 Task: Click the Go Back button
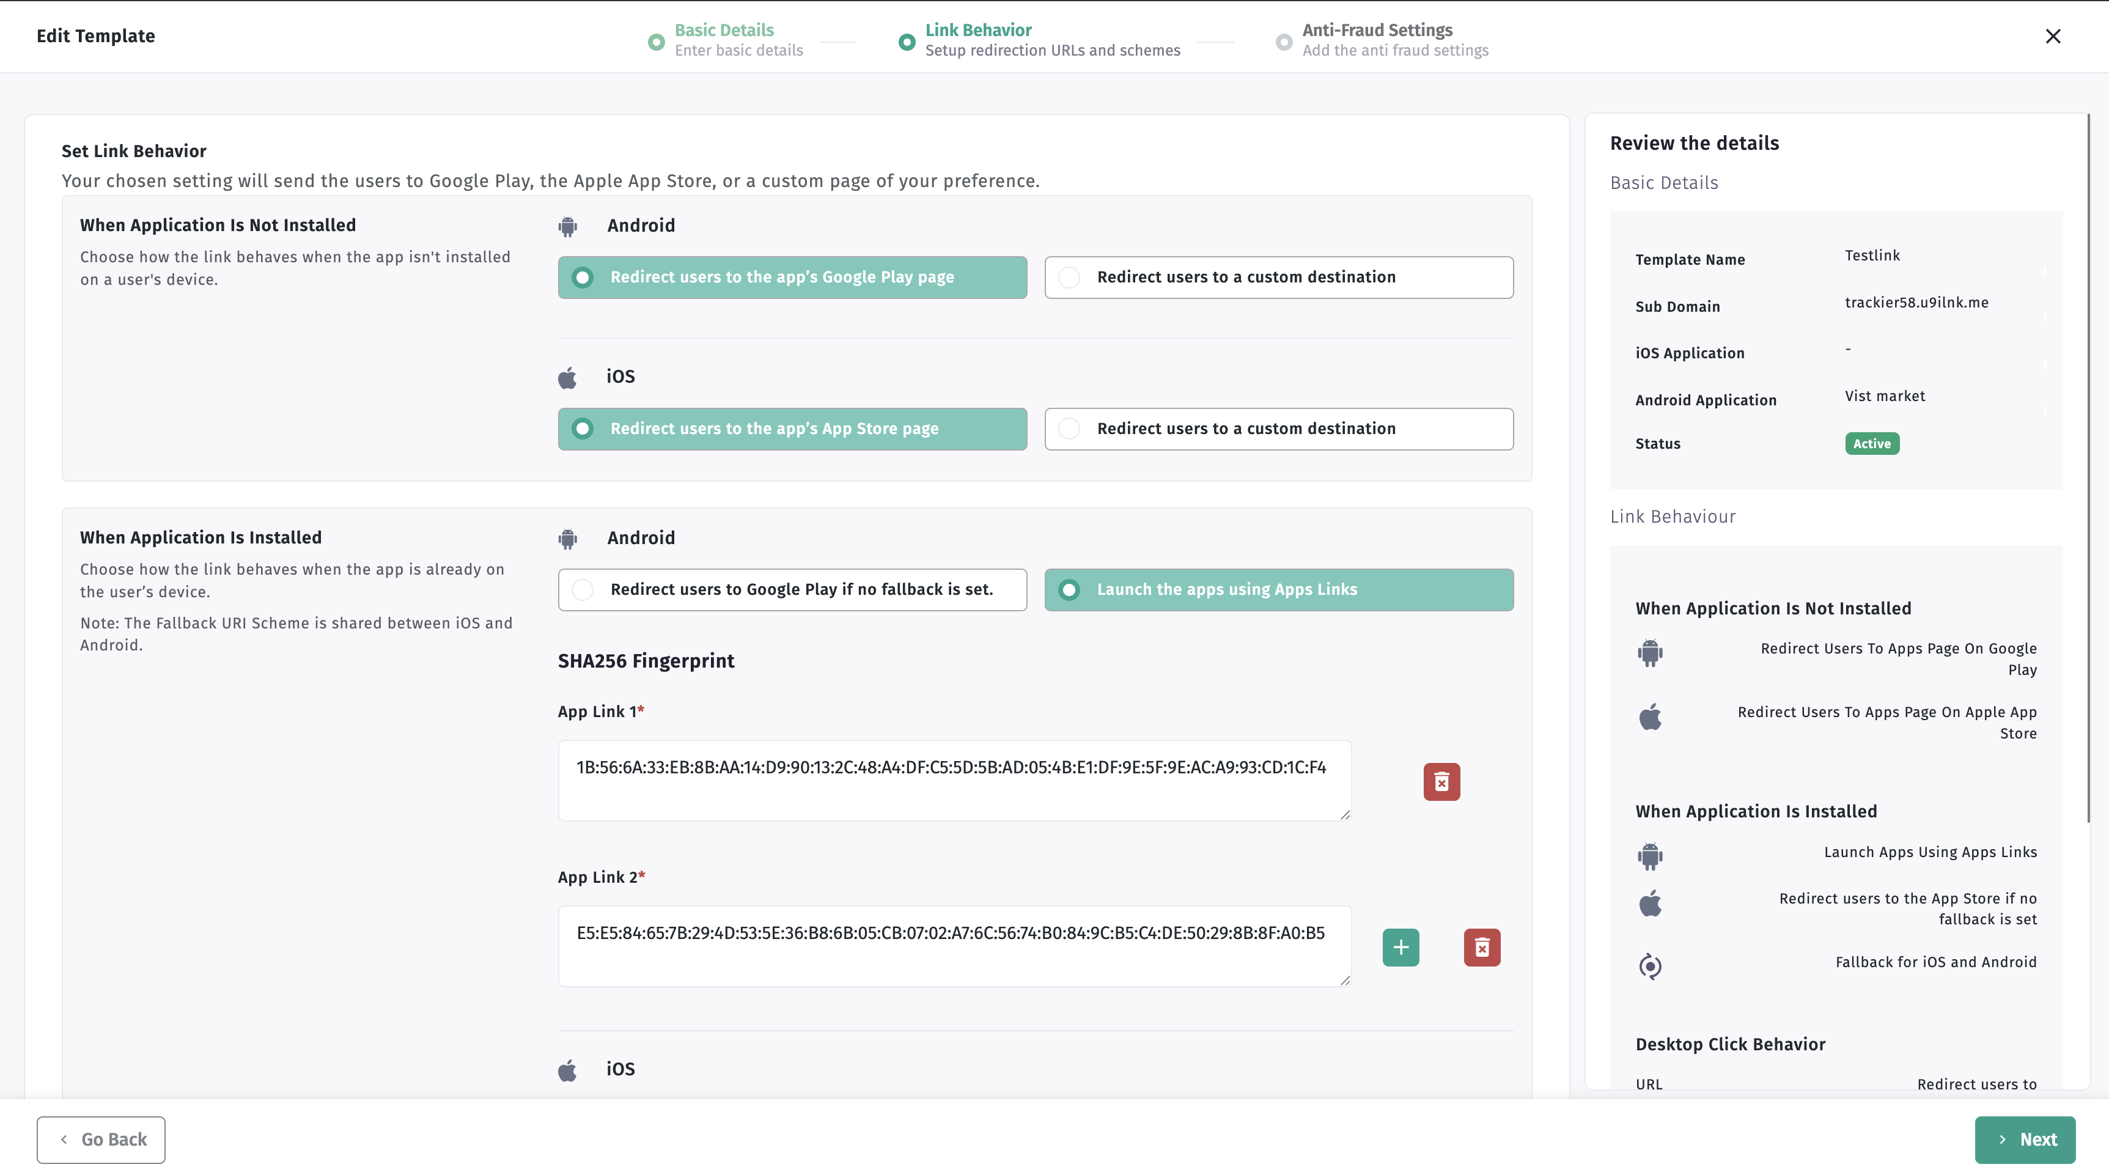click(101, 1139)
